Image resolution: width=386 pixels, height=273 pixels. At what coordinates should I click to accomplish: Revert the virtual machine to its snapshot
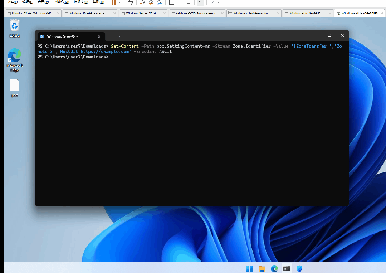coord(151,3)
